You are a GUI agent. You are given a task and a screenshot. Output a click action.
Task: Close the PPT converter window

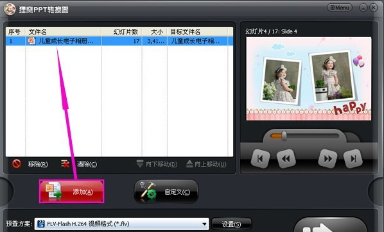click(374, 8)
